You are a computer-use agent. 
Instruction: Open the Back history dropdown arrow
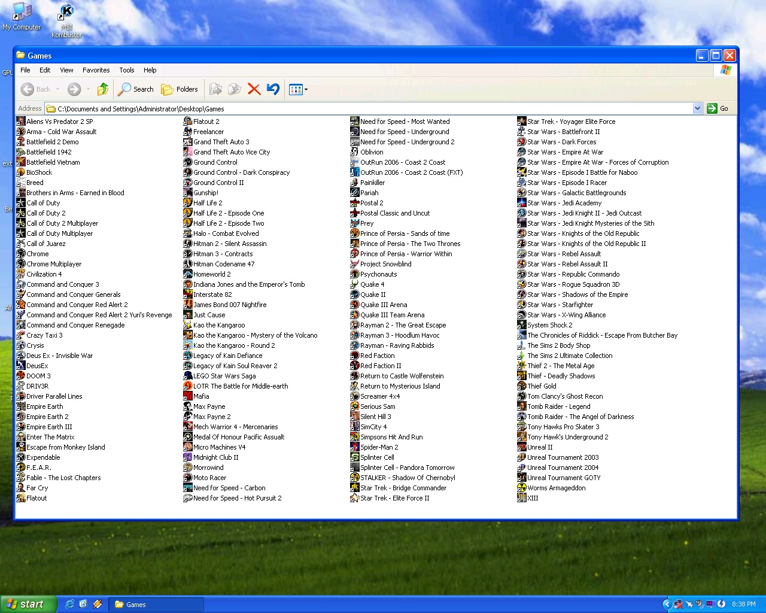[57, 89]
